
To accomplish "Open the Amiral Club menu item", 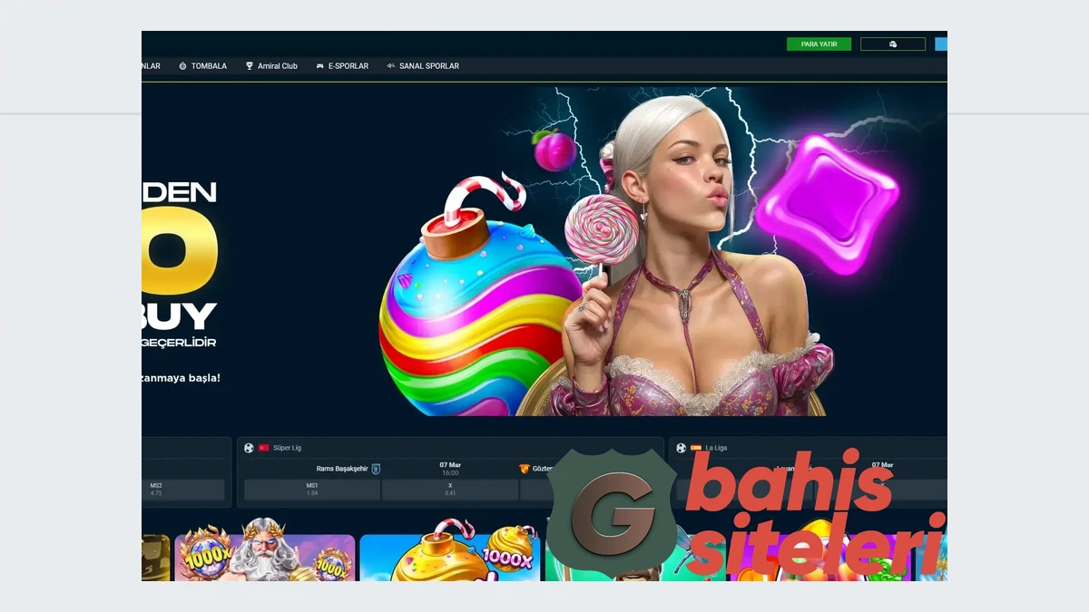I will pyautogui.click(x=277, y=66).
